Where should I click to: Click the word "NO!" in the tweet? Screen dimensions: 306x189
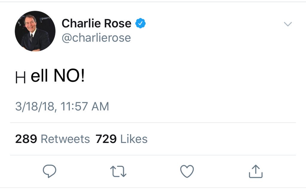point(69,76)
